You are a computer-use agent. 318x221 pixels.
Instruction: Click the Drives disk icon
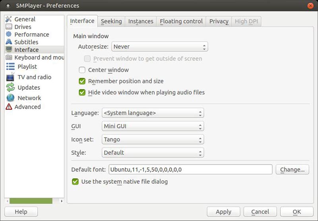click(9, 27)
